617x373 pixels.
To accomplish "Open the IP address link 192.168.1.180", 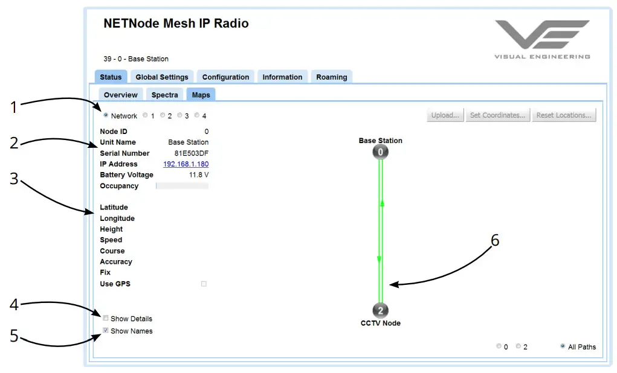I will pos(186,164).
